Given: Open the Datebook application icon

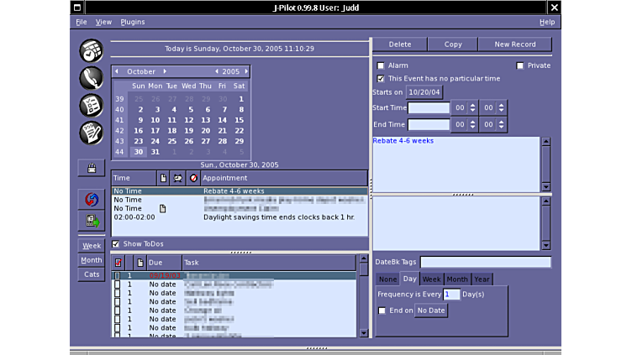Looking at the screenshot, I should click(x=91, y=50).
